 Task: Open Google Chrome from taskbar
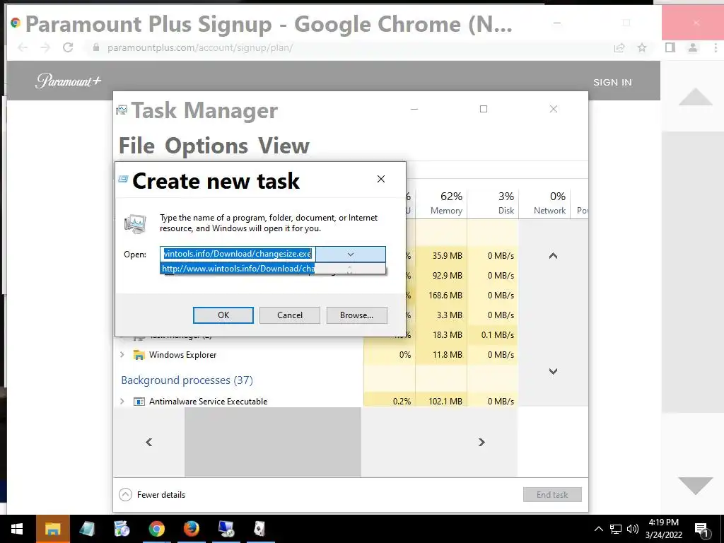tap(156, 529)
